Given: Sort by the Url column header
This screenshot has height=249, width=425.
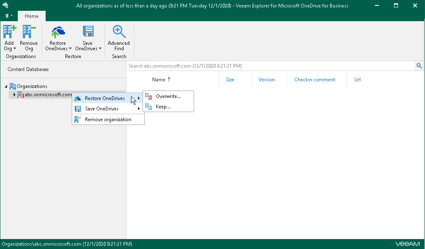Looking at the screenshot, I should (x=357, y=80).
